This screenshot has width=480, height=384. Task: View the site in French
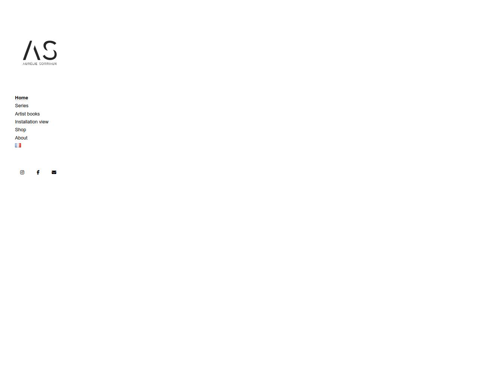click(x=18, y=145)
